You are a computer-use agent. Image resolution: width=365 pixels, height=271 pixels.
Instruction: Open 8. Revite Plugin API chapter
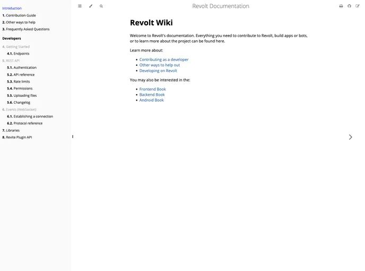[x=17, y=137]
